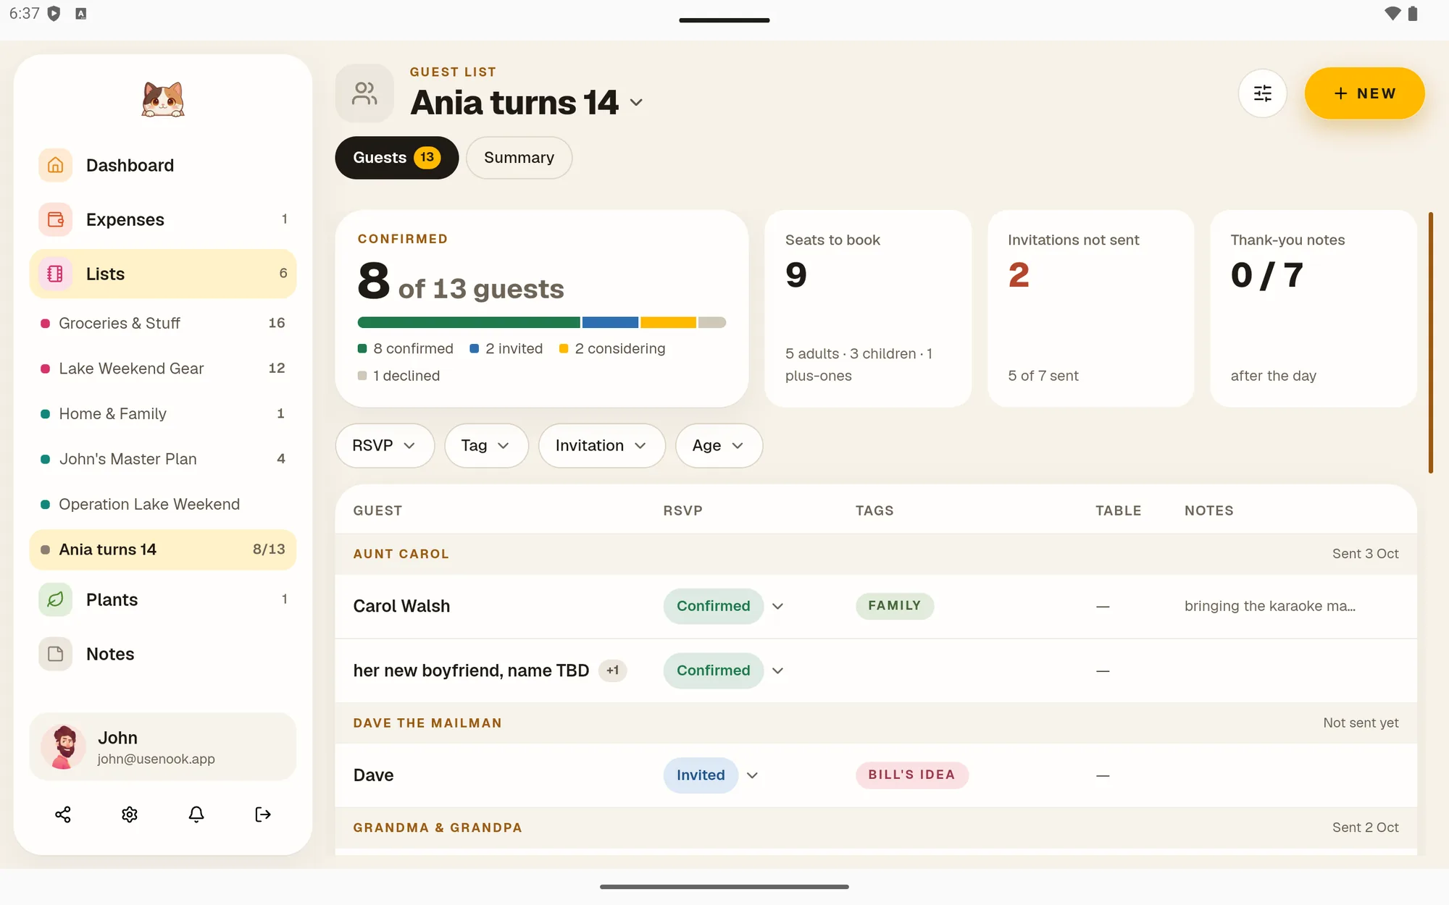
Task: Click the yellow considering progress segment
Action: pyautogui.click(x=668, y=322)
